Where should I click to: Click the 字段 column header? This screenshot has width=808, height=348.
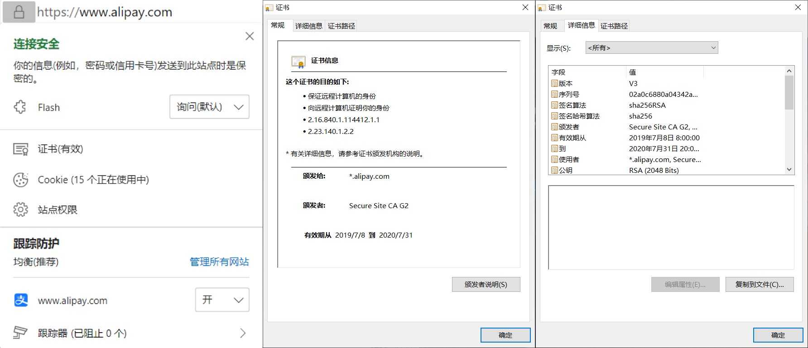pyautogui.click(x=587, y=72)
